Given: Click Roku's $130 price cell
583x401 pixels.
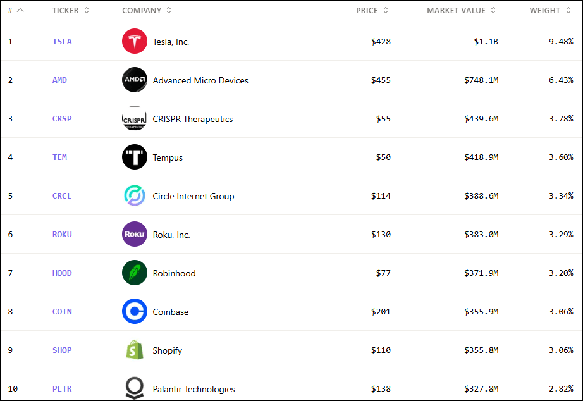Looking at the screenshot, I should (x=381, y=235).
